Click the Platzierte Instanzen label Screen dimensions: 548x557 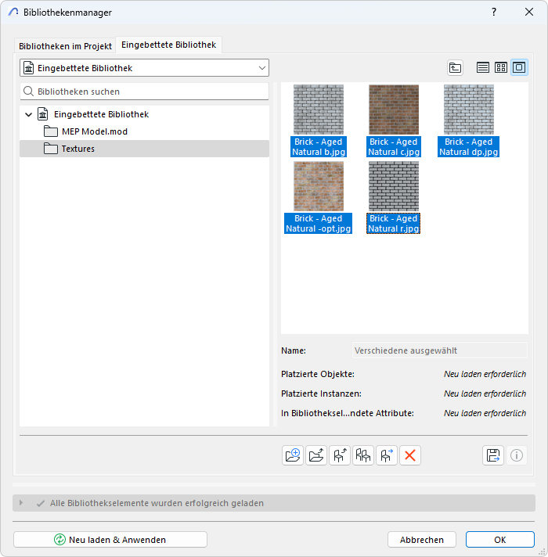point(321,393)
